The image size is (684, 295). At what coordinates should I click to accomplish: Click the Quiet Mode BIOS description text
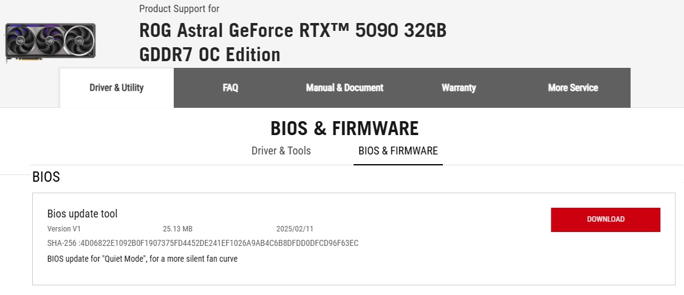pos(142,259)
